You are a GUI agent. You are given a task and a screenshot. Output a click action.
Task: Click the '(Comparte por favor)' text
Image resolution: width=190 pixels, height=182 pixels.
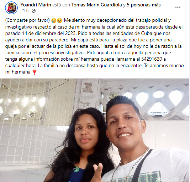(x=27, y=20)
